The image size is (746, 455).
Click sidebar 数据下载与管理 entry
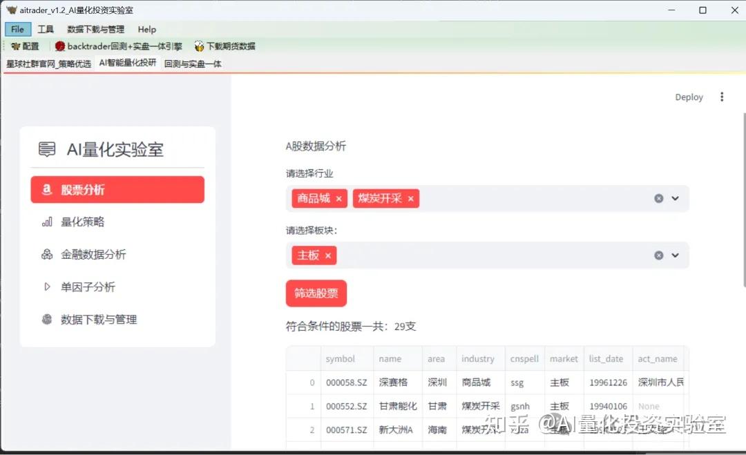click(x=97, y=319)
